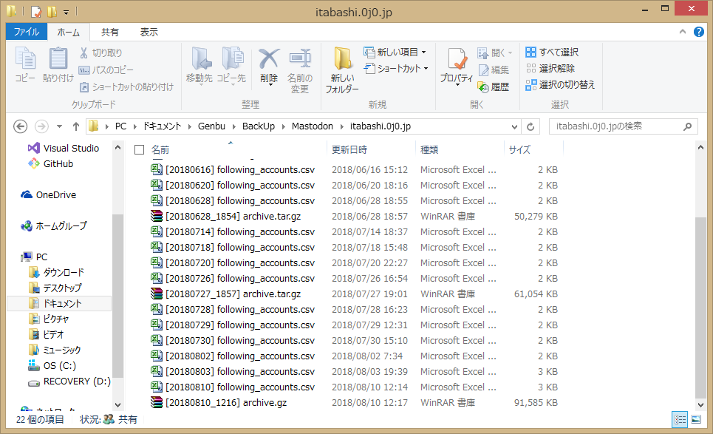
Task: Open the Share (共有) ribbon tab
Action: [x=110, y=33]
